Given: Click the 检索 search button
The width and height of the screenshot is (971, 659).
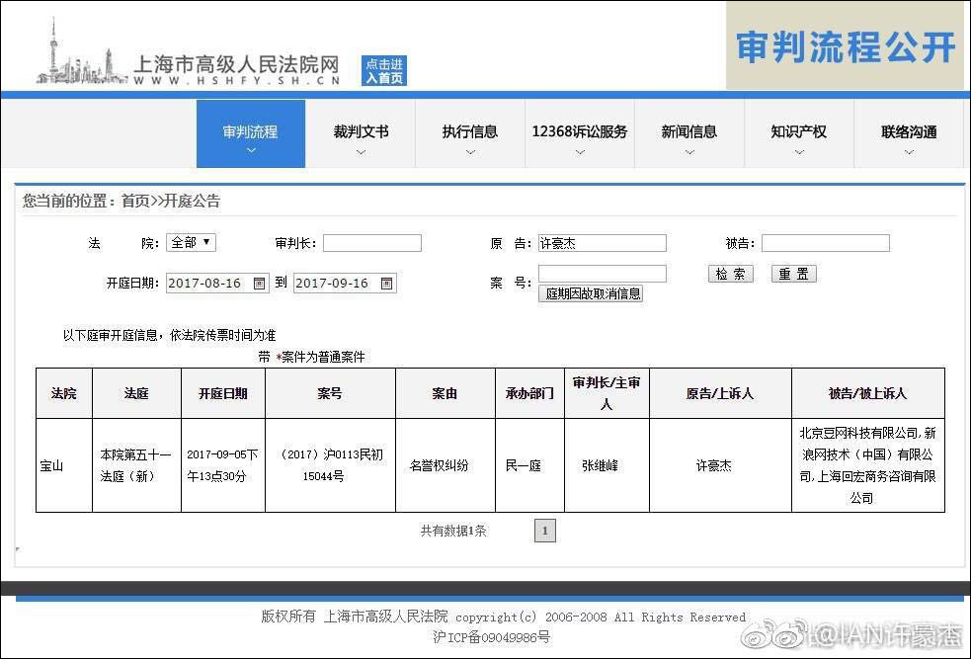Looking at the screenshot, I should (x=730, y=274).
